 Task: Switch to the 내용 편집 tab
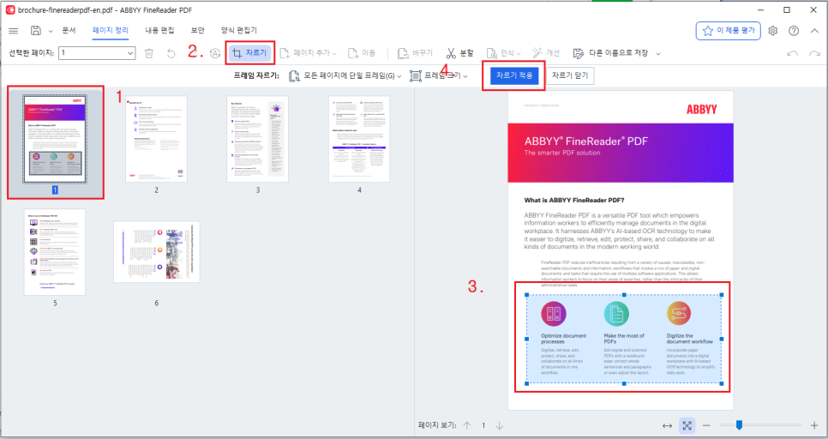[x=159, y=31]
